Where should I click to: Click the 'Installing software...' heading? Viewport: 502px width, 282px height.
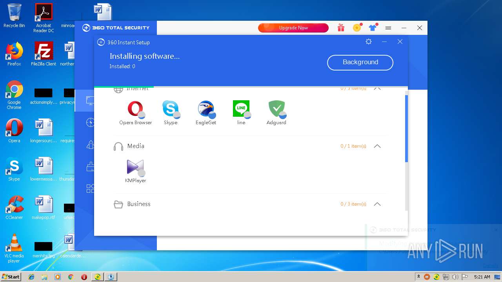pos(145,56)
